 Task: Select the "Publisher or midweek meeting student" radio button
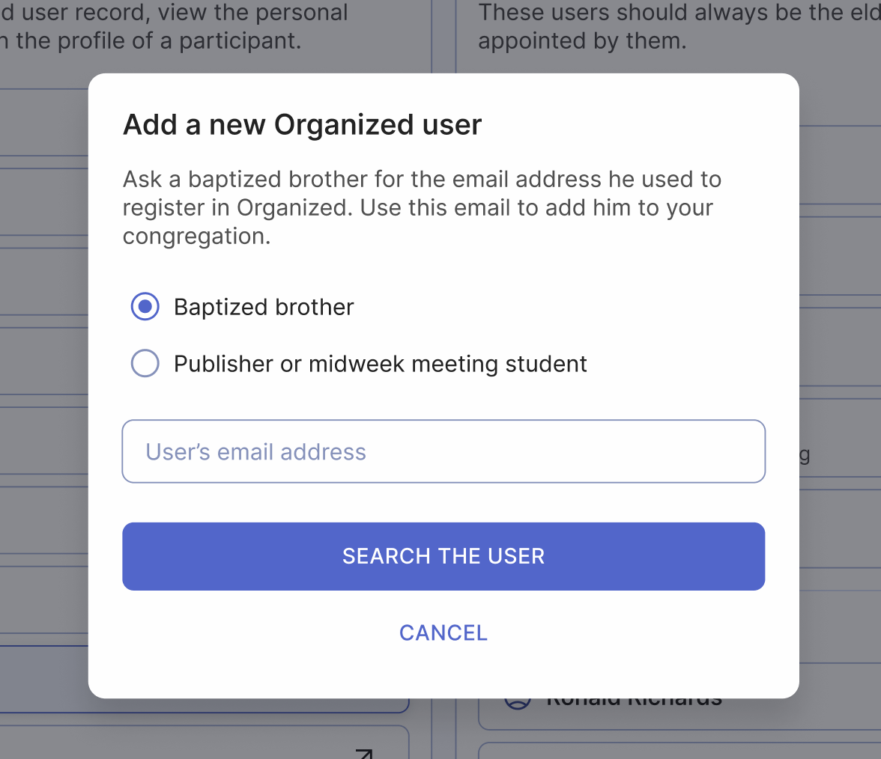coord(145,363)
